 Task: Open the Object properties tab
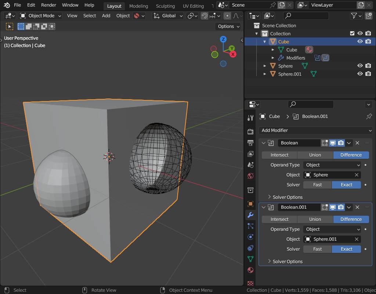coord(250,204)
